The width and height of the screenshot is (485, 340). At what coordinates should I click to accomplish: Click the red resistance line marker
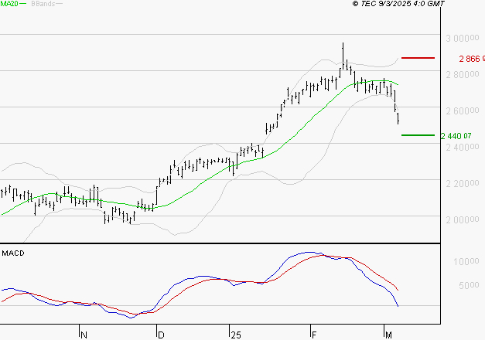418,58
